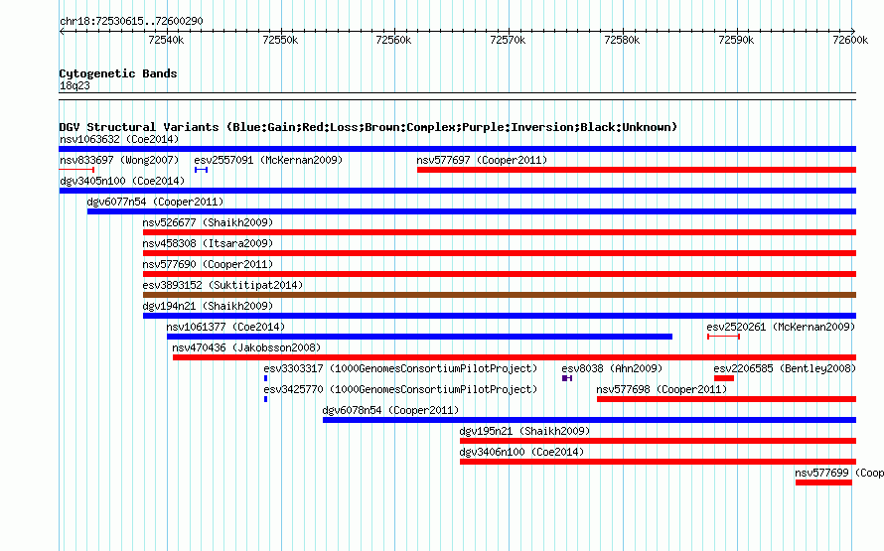This screenshot has height=551, width=884.
Task: Select the nsv577698 red loss bar
Action: click(727, 399)
